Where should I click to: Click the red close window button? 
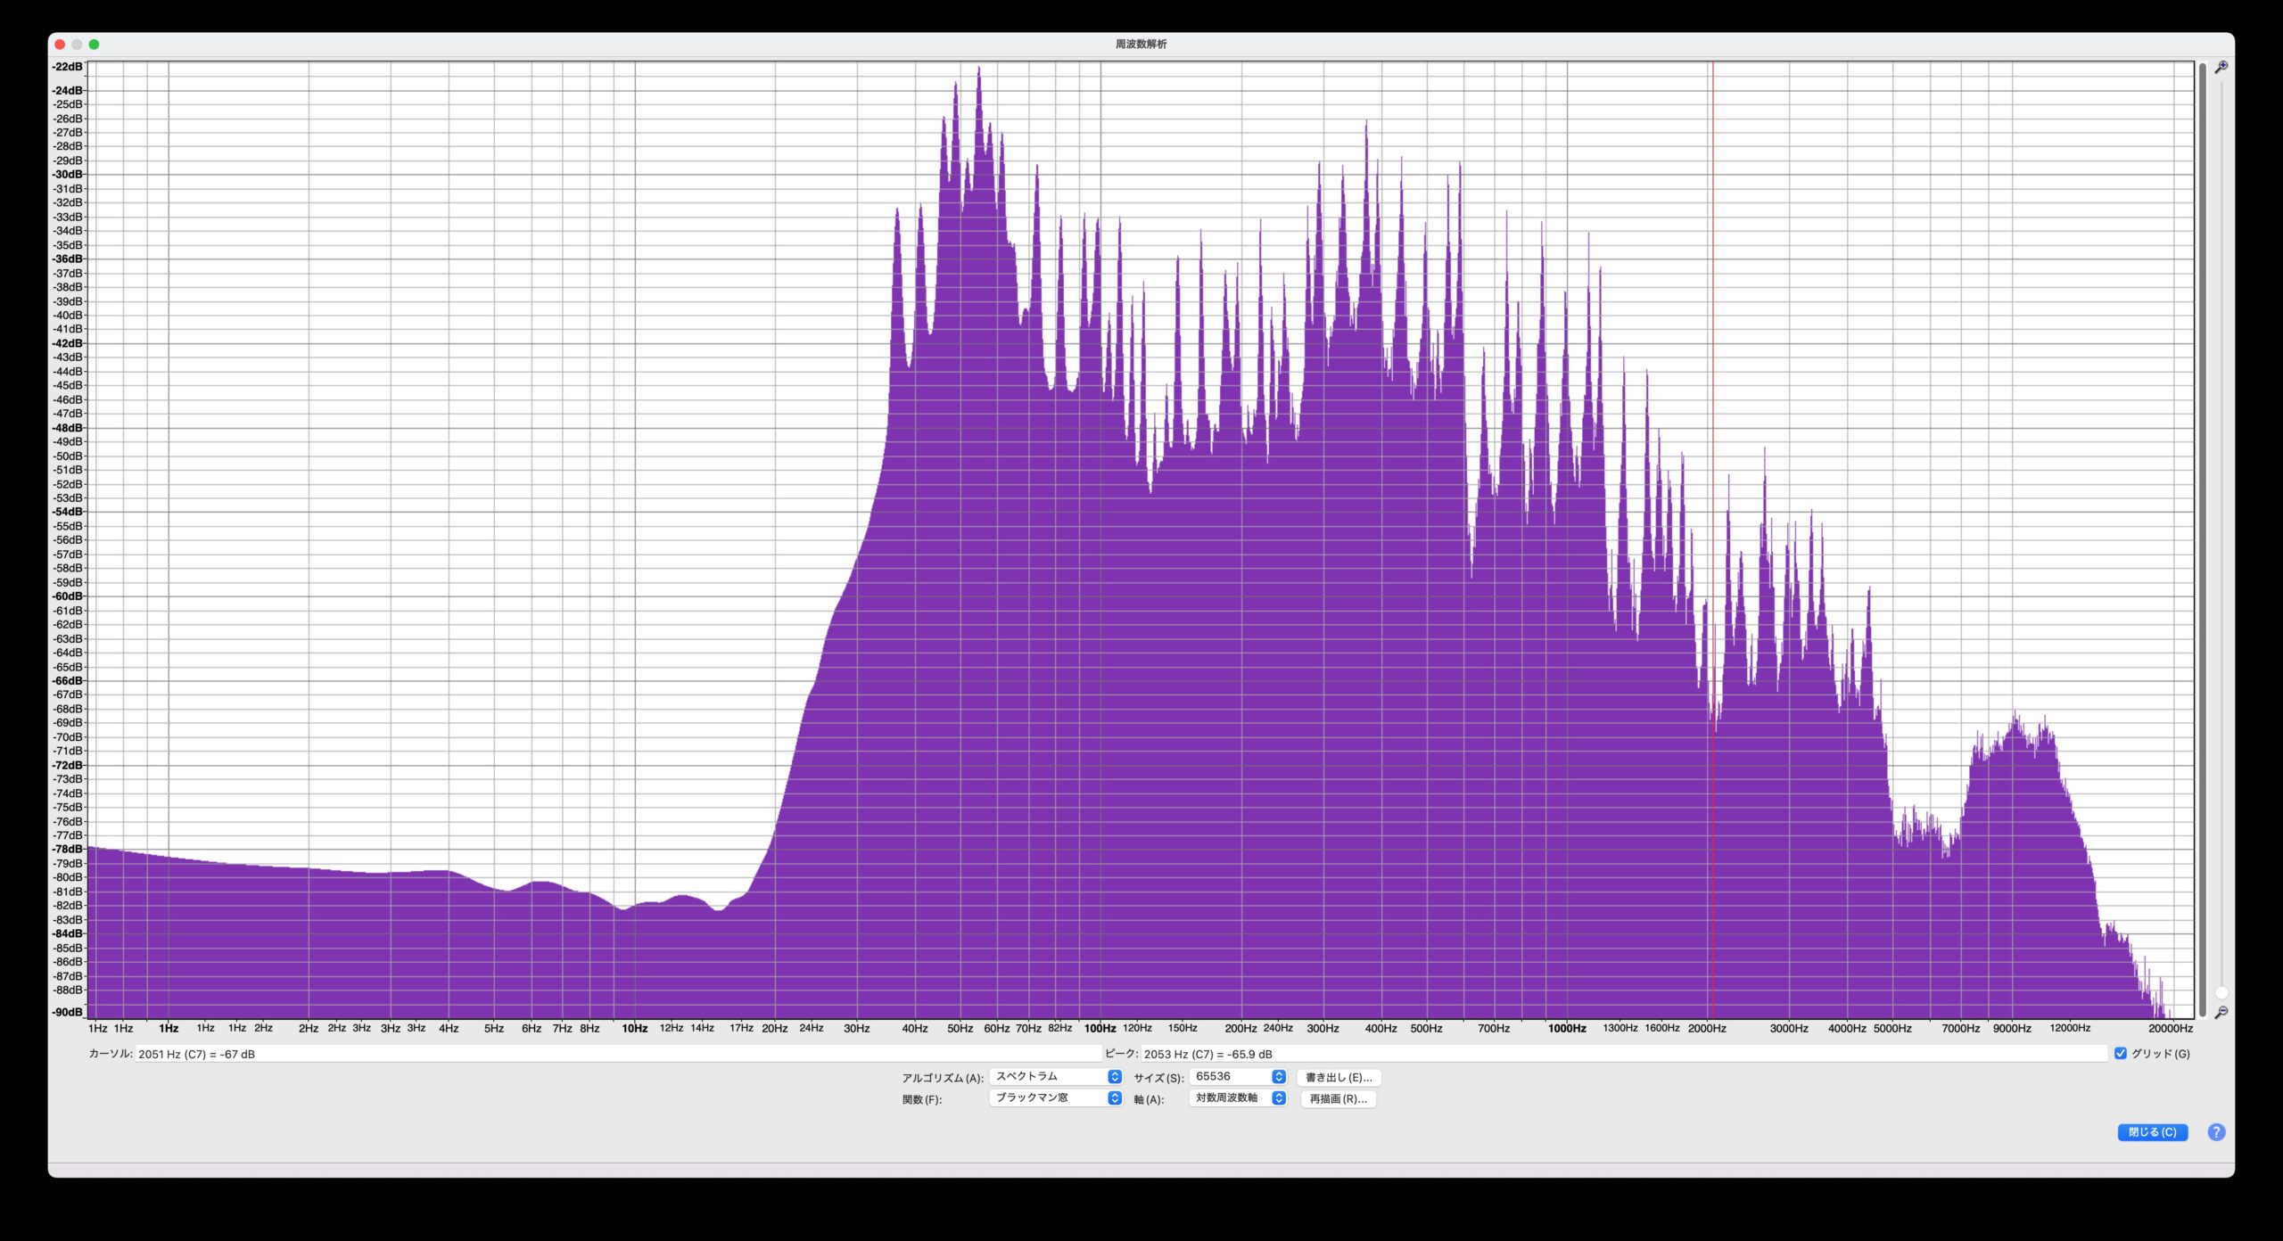pos(60,44)
